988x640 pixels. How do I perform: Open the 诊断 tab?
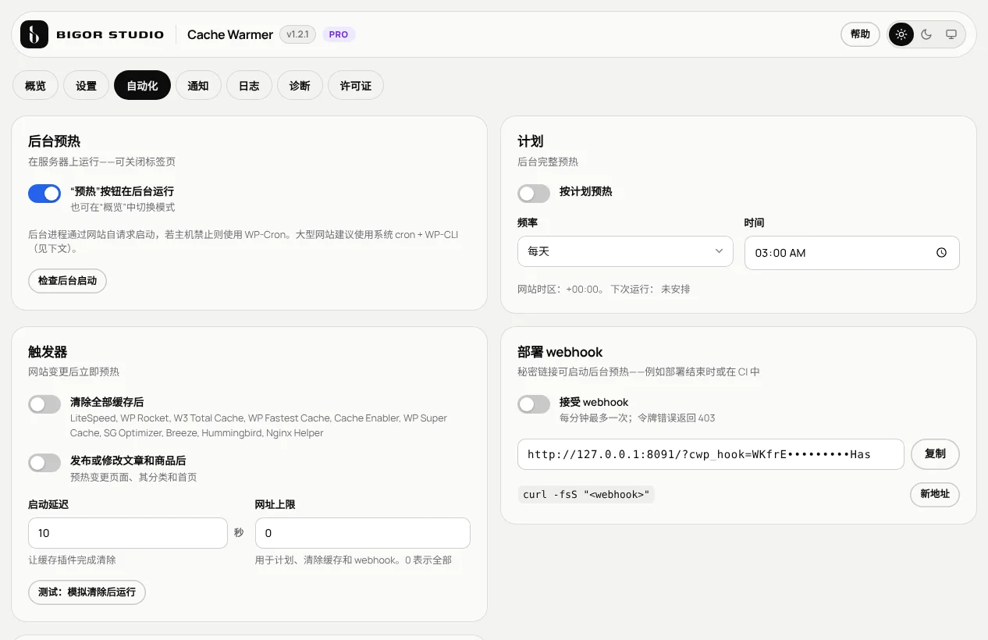coord(300,86)
